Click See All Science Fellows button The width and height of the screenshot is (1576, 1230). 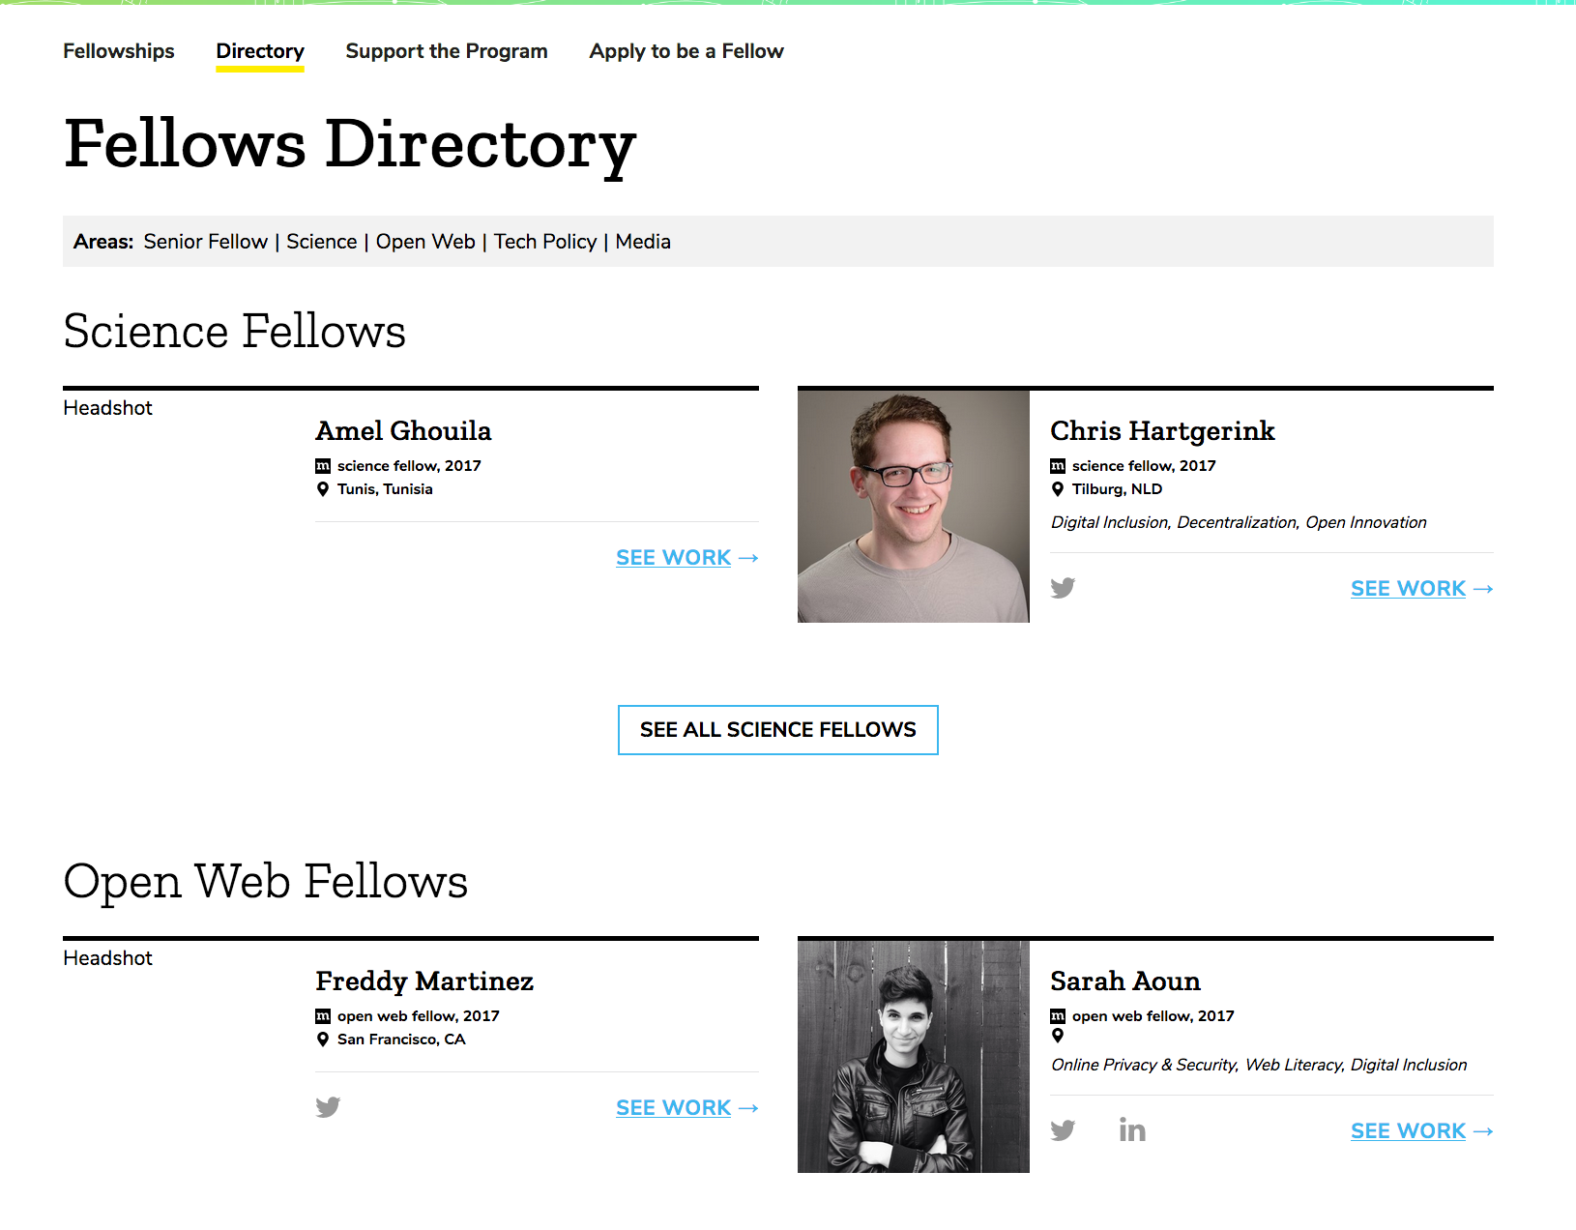point(778,730)
